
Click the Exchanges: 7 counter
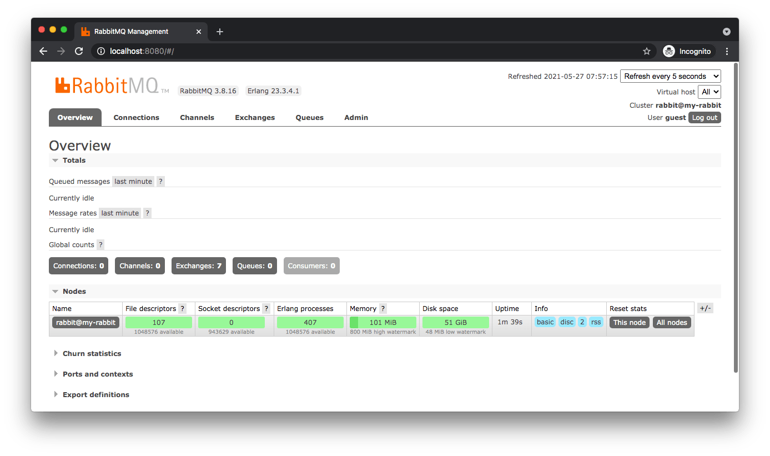198,265
